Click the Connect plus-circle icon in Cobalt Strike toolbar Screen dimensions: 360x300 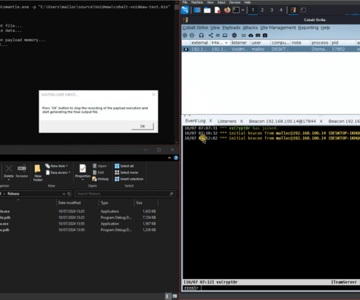pyautogui.click(x=185, y=35)
